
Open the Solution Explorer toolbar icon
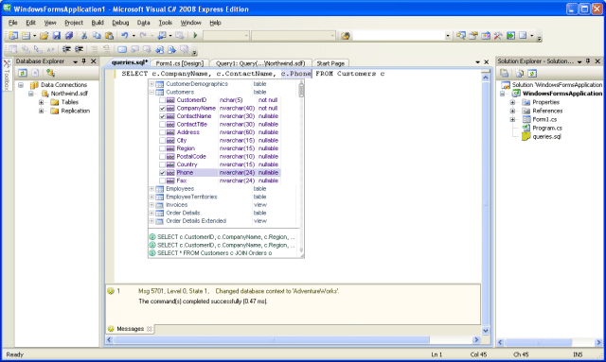(x=461, y=36)
